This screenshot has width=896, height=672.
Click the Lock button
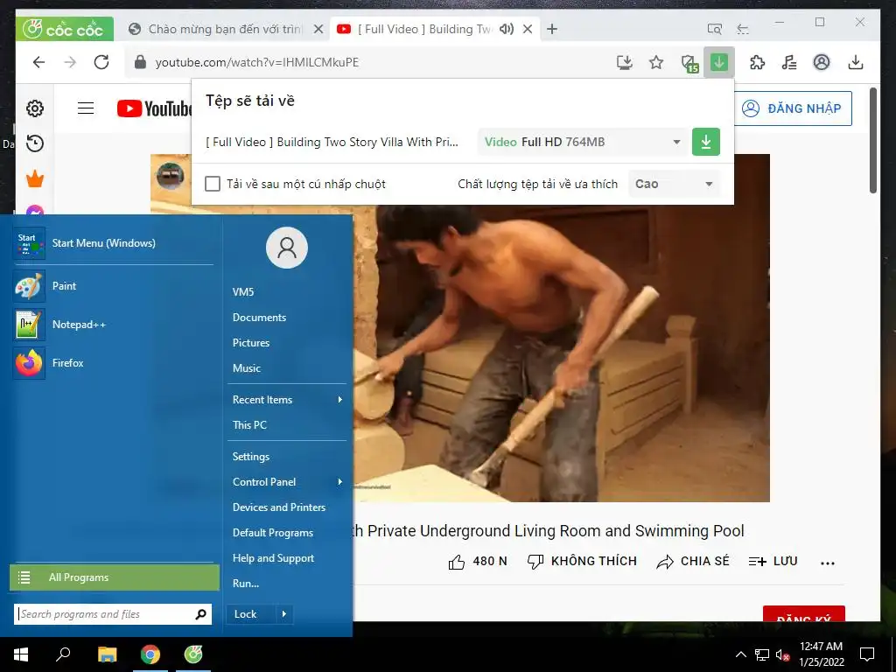[x=250, y=613]
